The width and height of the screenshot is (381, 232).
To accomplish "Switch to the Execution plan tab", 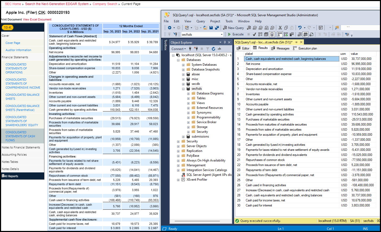I will tap(305, 48).
